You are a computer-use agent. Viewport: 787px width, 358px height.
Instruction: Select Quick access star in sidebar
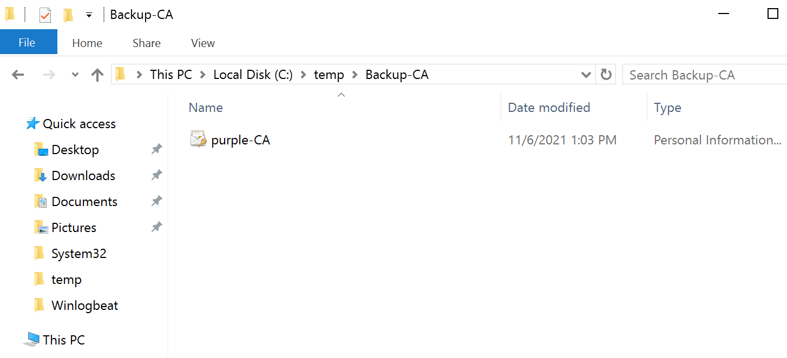click(33, 124)
